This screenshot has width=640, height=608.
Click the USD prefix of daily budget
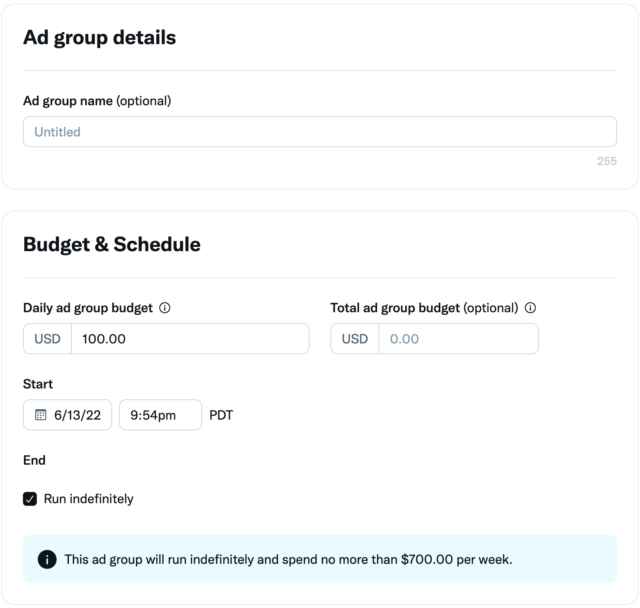(48, 339)
